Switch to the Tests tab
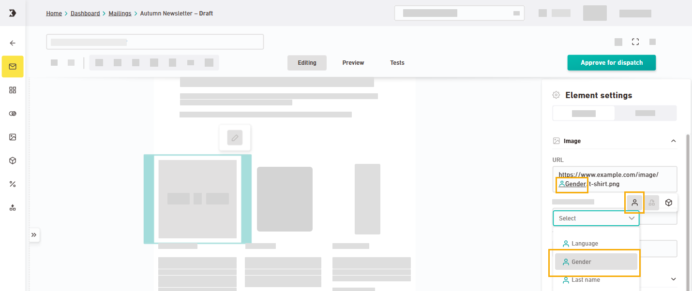Screen dimensions: 692x291 point(397,63)
